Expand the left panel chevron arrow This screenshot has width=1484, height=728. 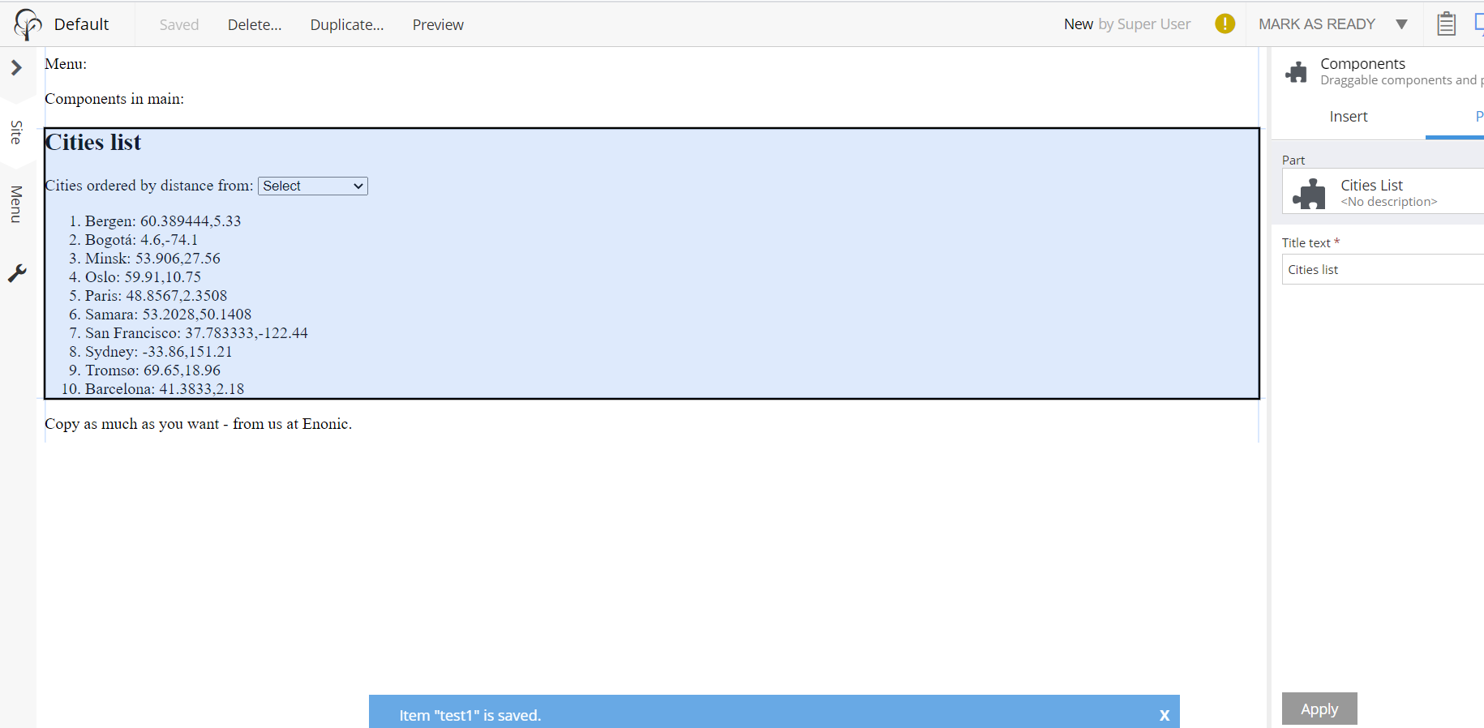[16, 68]
